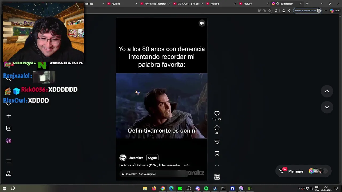Expand the caption with 'más'

pyautogui.click(x=187, y=165)
